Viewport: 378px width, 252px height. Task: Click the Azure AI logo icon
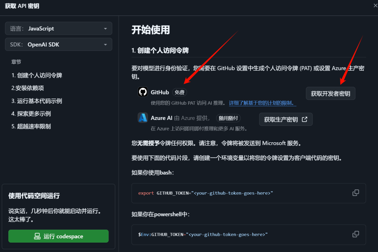point(143,118)
